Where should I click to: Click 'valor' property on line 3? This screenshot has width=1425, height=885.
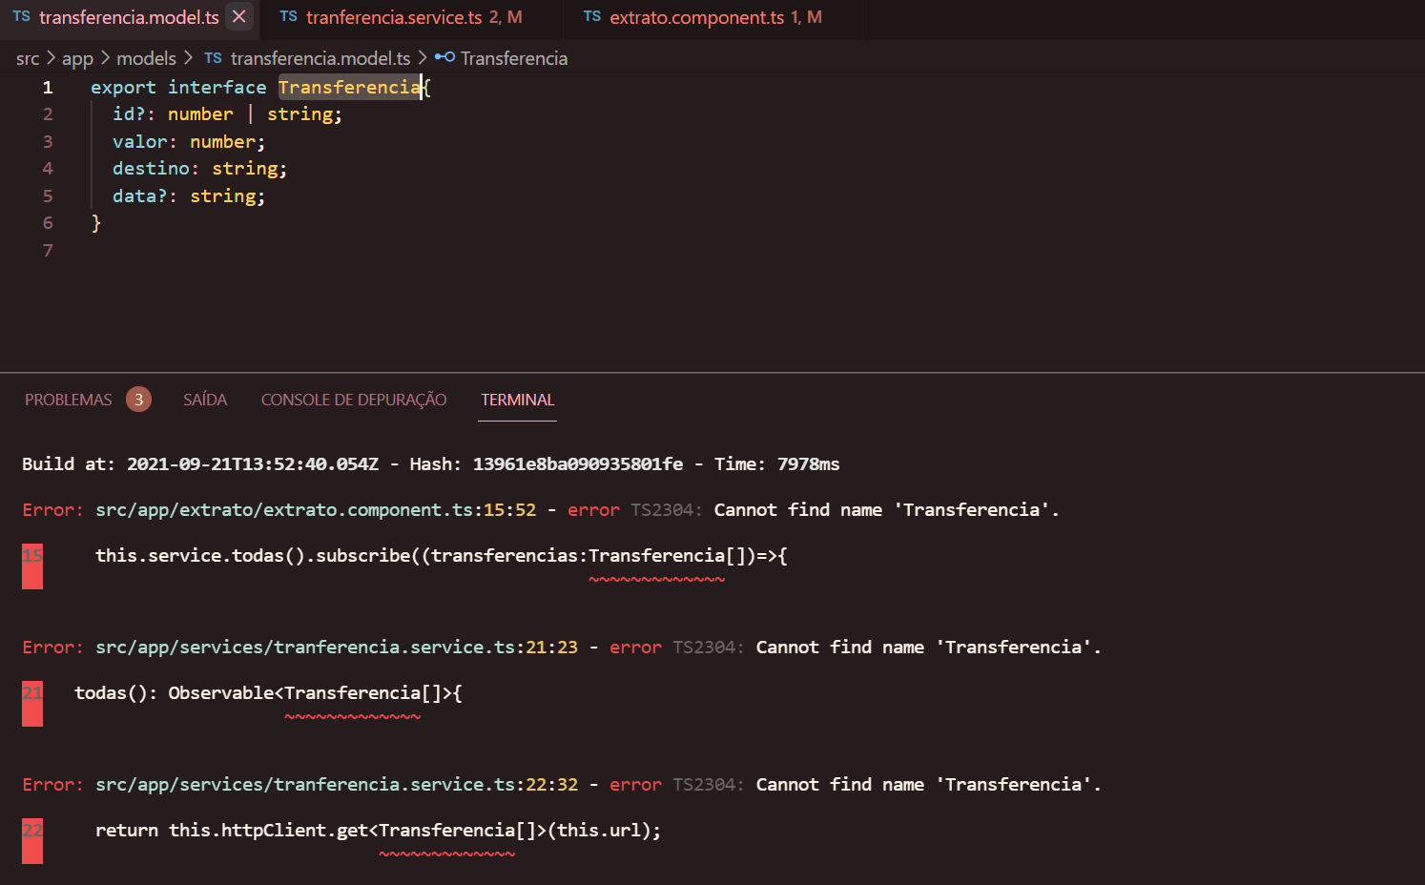coord(140,142)
